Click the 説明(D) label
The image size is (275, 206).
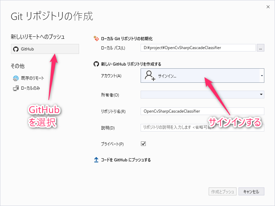[108, 128]
